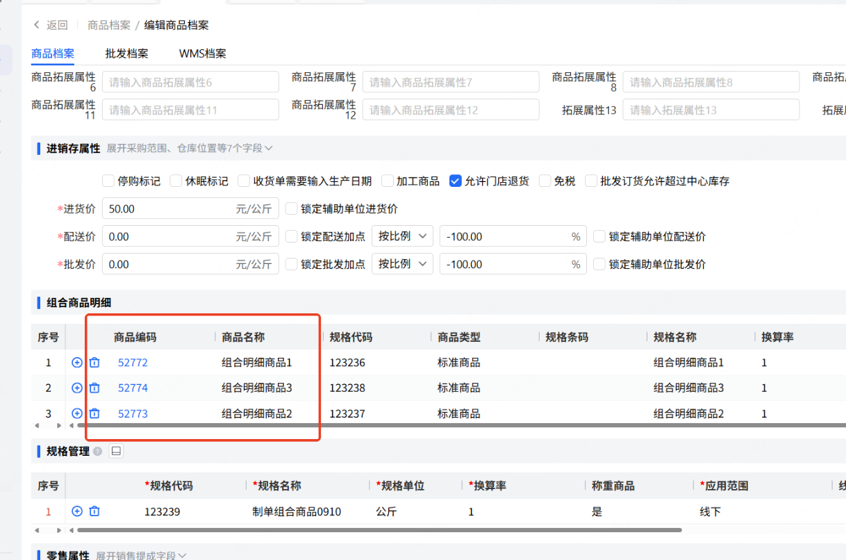Click spec code 123238 cell
The width and height of the screenshot is (846, 560).
pyautogui.click(x=347, y=388)
